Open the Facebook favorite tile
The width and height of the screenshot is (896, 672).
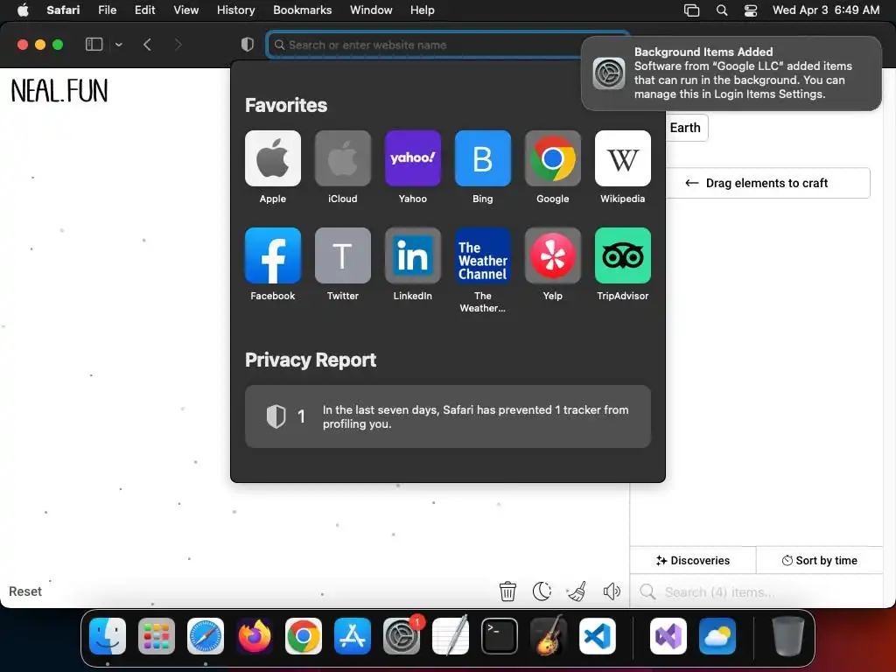coord(273,255)
